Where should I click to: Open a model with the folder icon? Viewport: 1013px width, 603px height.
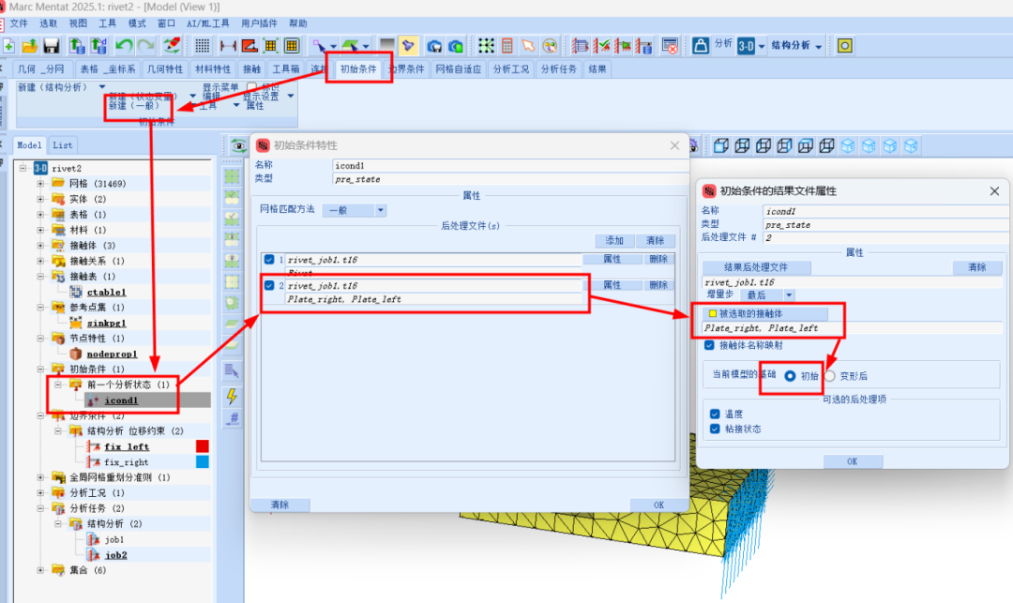pyautogui.click(x=29, y=45)
